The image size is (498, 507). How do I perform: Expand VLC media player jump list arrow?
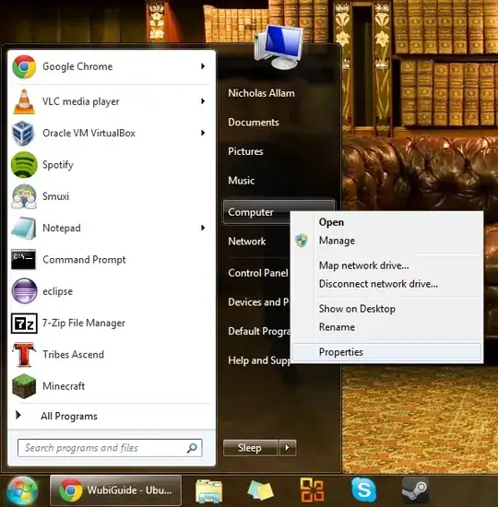pos(203,101)
